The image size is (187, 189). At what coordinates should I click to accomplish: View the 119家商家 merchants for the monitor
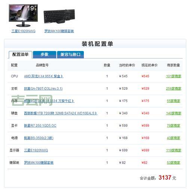click(174, 150)
